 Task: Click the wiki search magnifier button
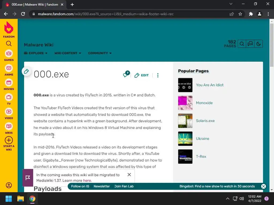(242, 44)
